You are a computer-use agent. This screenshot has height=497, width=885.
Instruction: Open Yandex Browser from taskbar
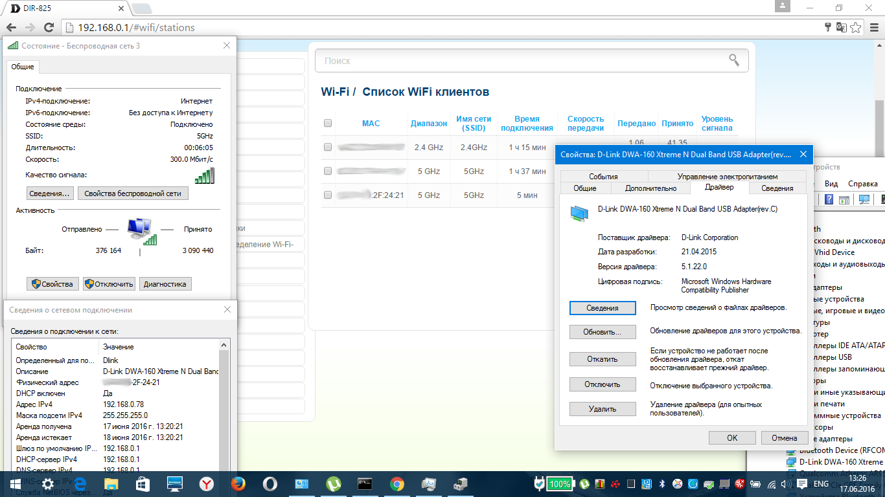206,483
